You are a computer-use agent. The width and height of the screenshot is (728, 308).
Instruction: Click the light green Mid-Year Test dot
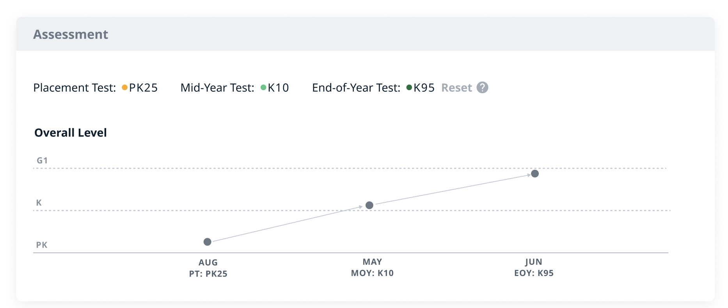click(x=263, y=87)
